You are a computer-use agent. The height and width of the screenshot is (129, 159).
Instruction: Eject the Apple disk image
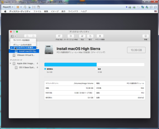pyautogui.click(x=37, y=64)
